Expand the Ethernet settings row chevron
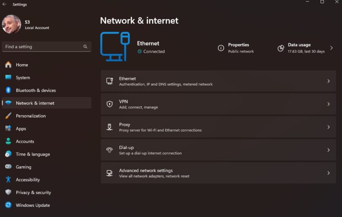 click(328, 81)
